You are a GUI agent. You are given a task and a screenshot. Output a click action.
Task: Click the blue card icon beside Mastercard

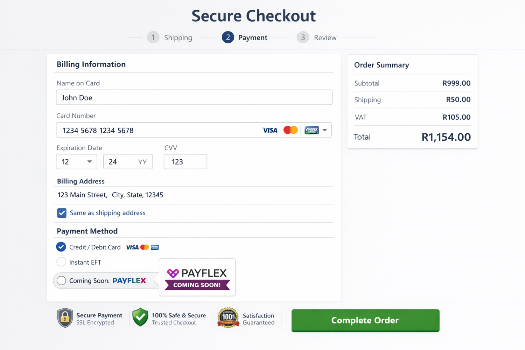311,130
